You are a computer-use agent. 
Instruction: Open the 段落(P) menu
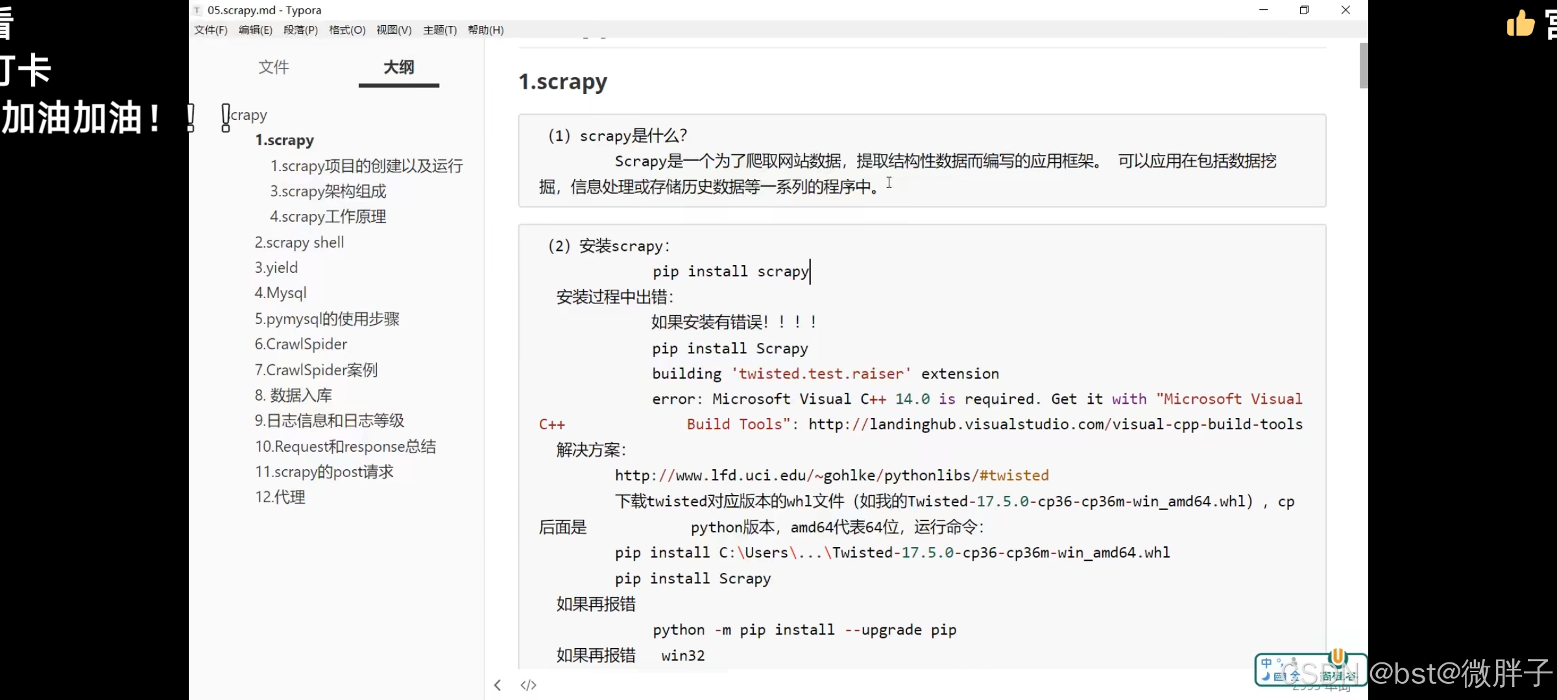pos(301,30)
